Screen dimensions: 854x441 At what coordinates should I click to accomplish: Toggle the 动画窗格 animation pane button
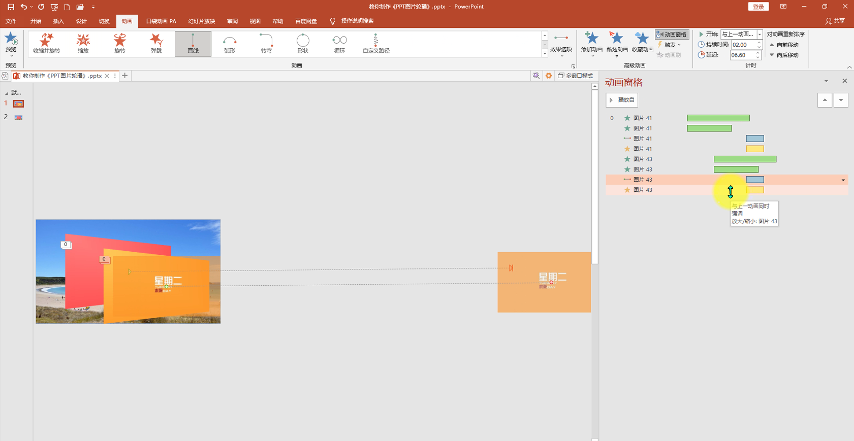pos(672,35)
